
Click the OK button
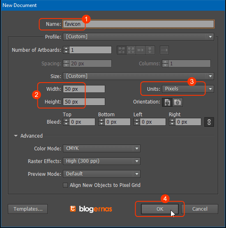(x=160, y=209)
